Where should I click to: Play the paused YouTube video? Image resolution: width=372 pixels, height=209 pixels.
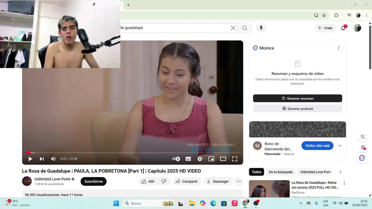coord(30,159)
